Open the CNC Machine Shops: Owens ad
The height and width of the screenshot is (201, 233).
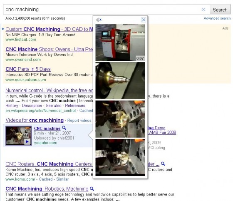click(49, 49)
